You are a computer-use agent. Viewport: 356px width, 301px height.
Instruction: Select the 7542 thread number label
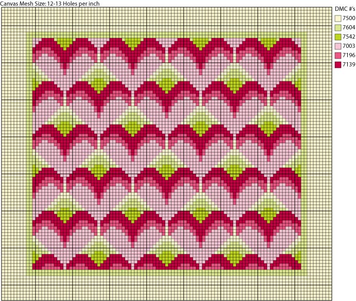tap(348, 37)
